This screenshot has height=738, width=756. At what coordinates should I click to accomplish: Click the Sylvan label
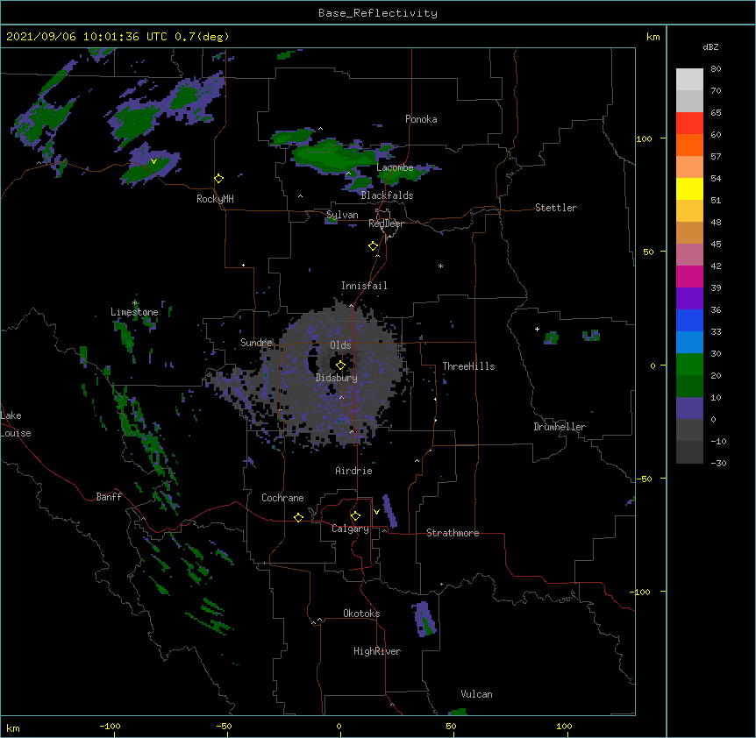(342, 215)
